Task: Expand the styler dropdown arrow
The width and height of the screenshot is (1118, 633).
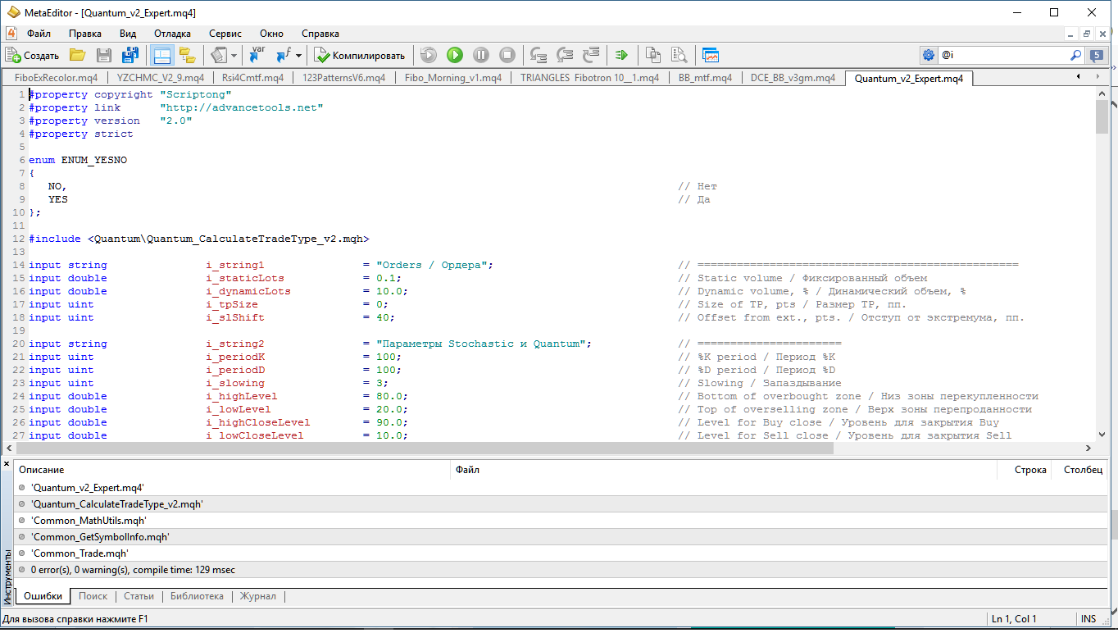Action: click(234, 56)
